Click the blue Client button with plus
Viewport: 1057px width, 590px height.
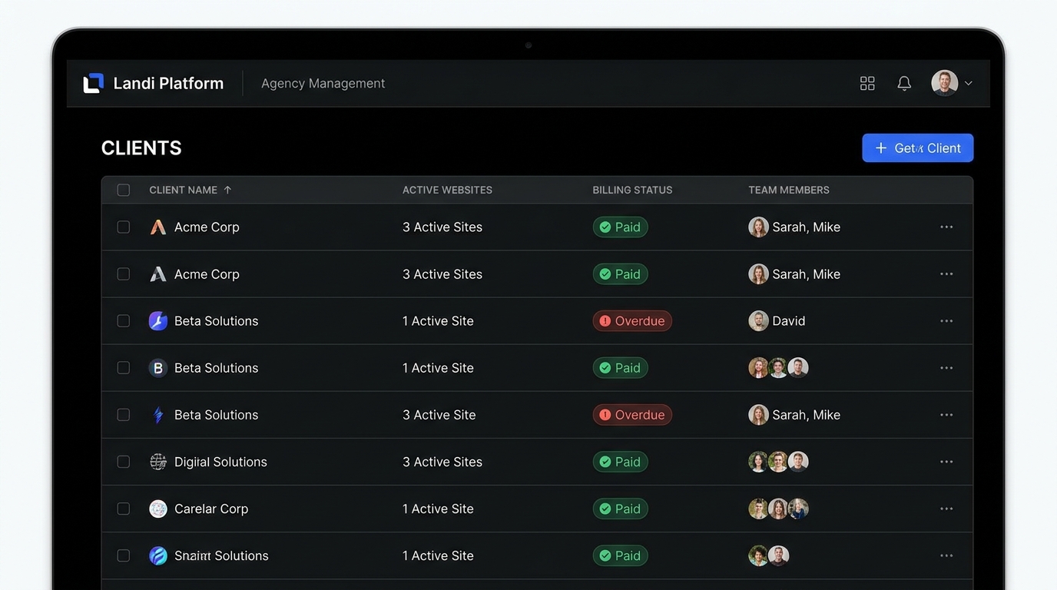click(918, 148)
